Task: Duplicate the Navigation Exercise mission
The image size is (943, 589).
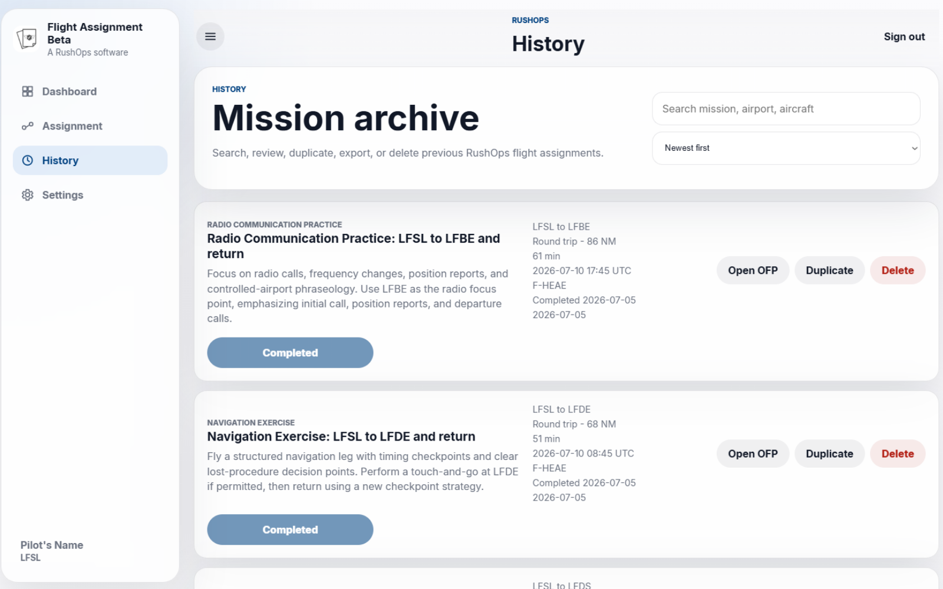Action: click(x=829, y=454)
